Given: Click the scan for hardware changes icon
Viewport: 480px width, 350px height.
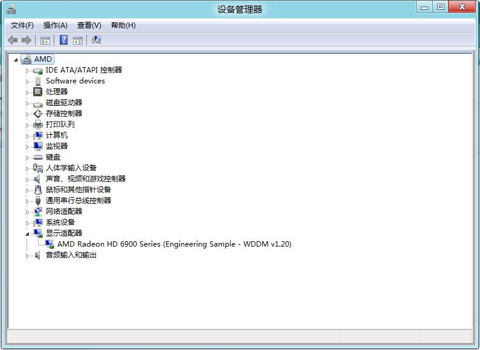Looking at the screenshot, I should 96,41.
